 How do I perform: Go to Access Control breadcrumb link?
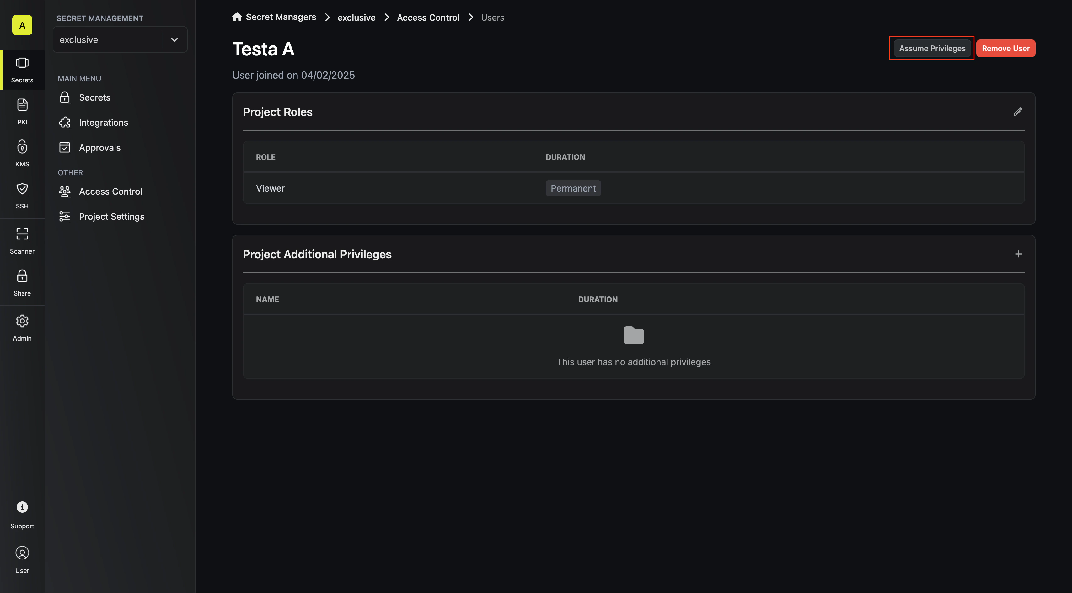click(x=428, y=18)
